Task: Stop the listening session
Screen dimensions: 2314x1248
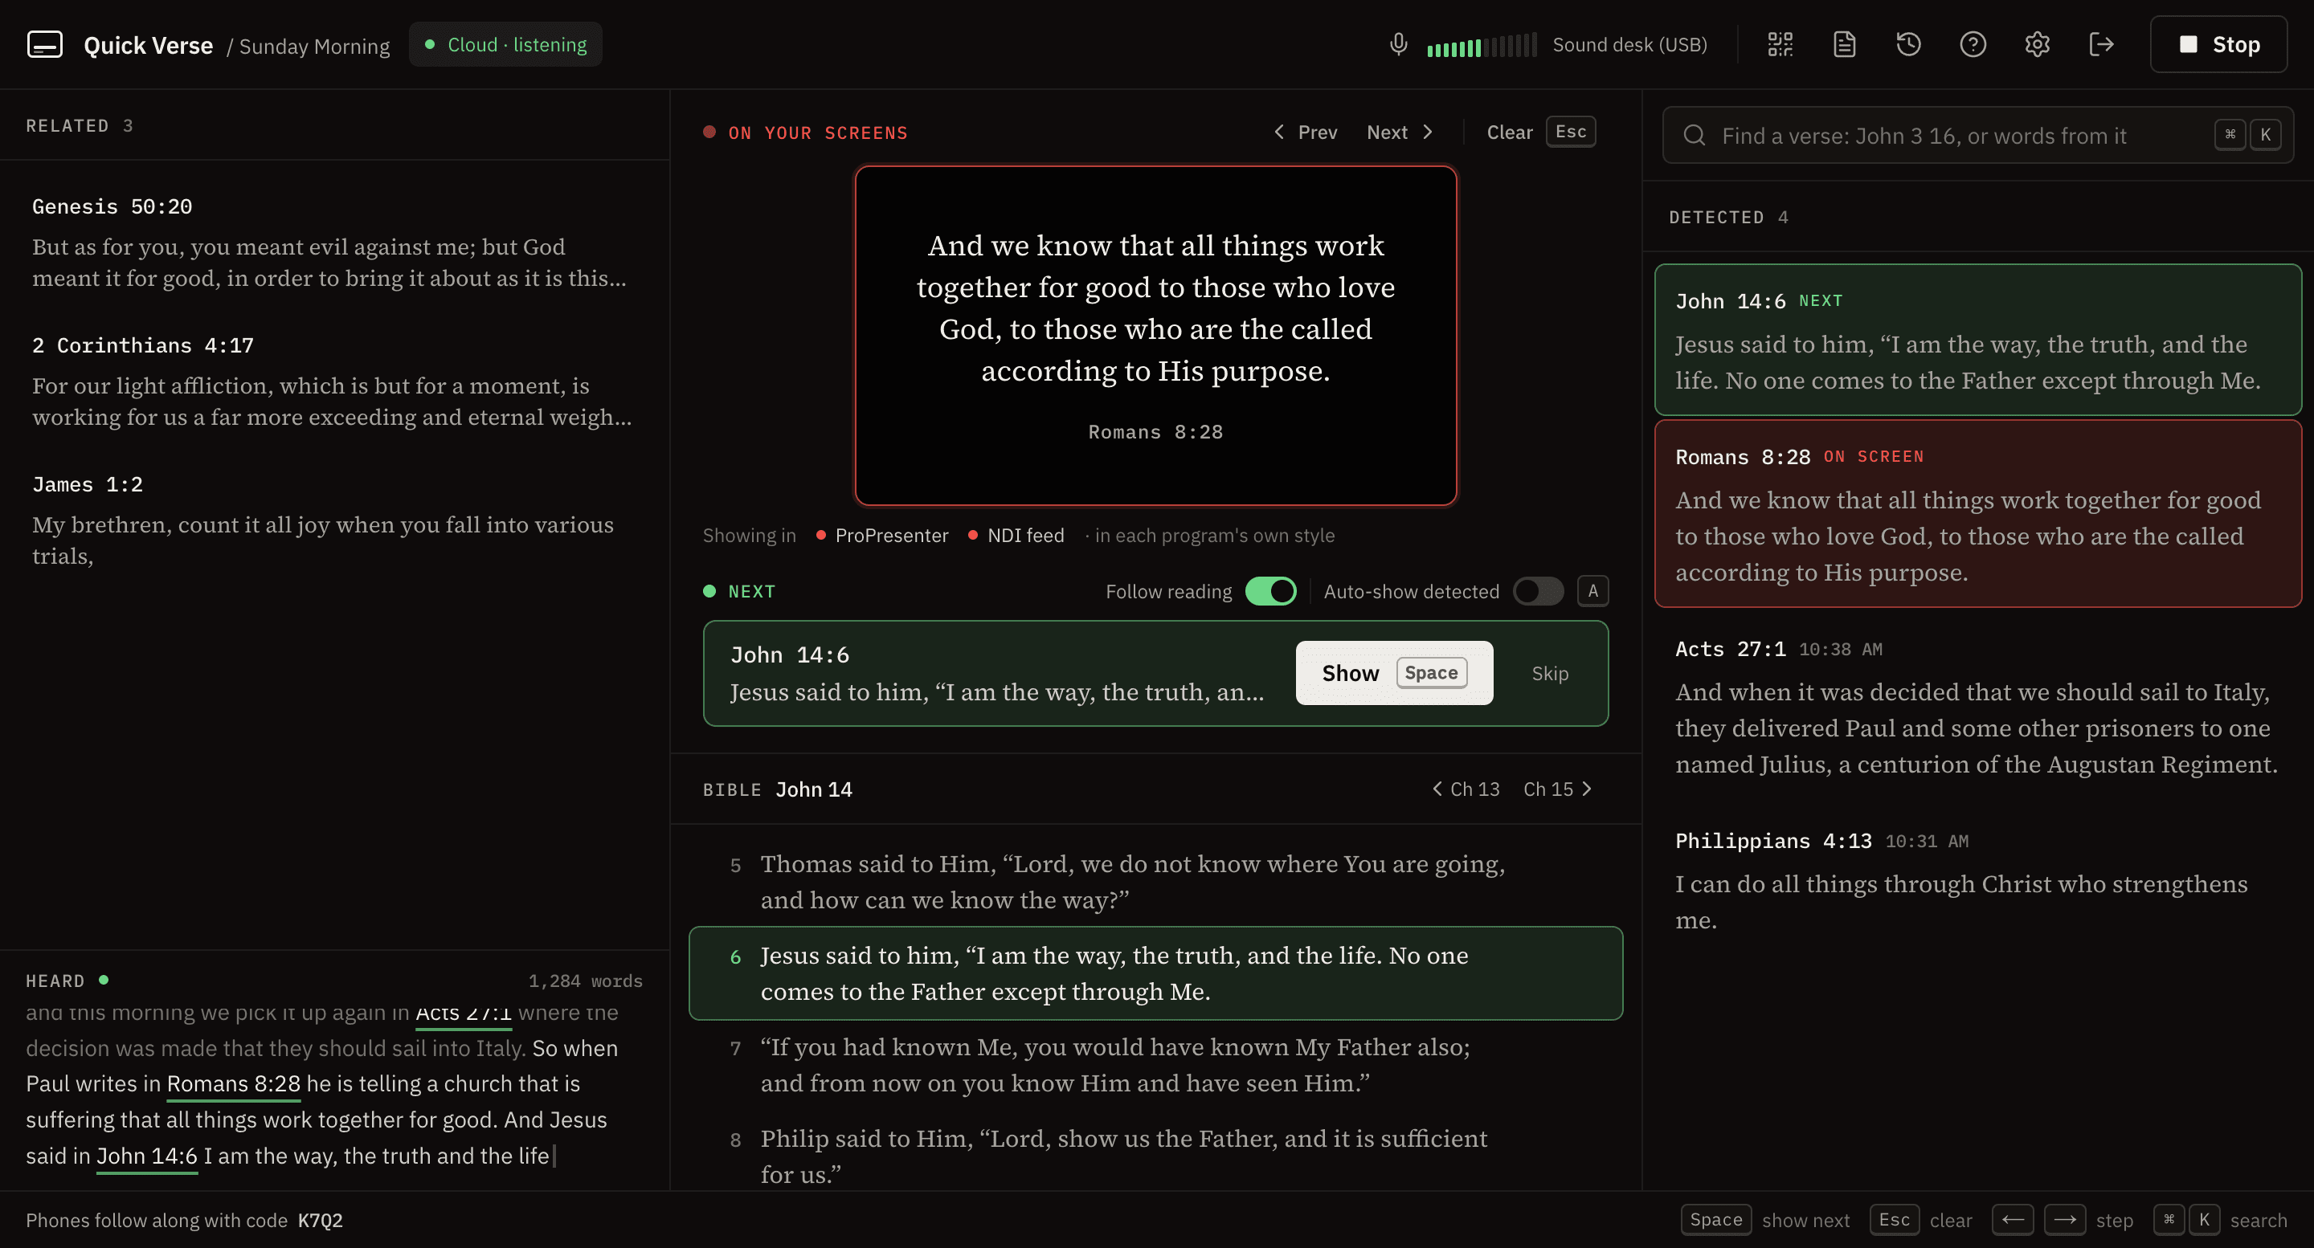Action: pos(2218,44)
